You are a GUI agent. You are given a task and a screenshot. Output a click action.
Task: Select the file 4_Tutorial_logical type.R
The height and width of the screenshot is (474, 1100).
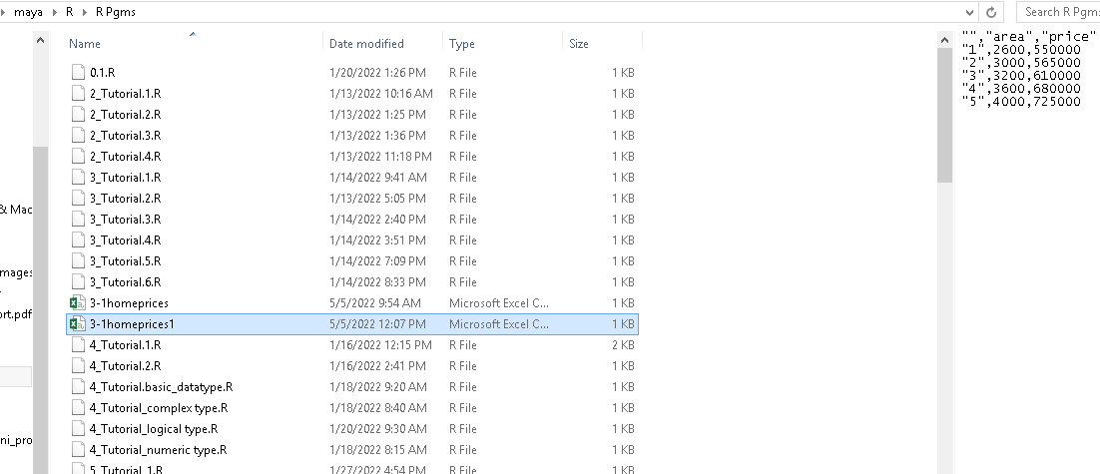pyautogui.click(x=154, y=429)
